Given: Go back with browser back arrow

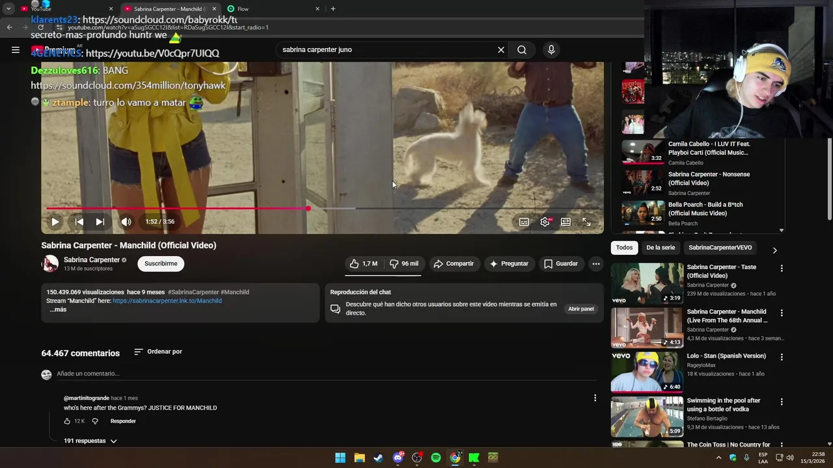Looking at the screenshot, I should coord(9,27).
